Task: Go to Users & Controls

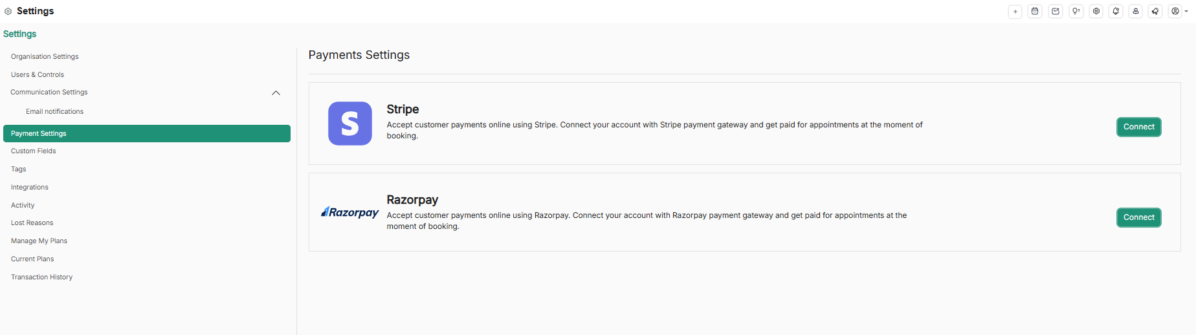Action: coord(38,75)
